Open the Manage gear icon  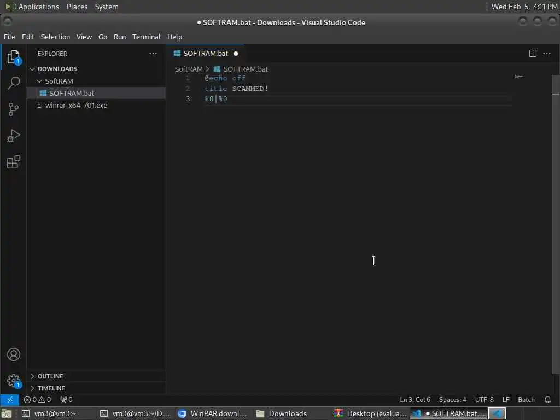click(x=13, y=381)
